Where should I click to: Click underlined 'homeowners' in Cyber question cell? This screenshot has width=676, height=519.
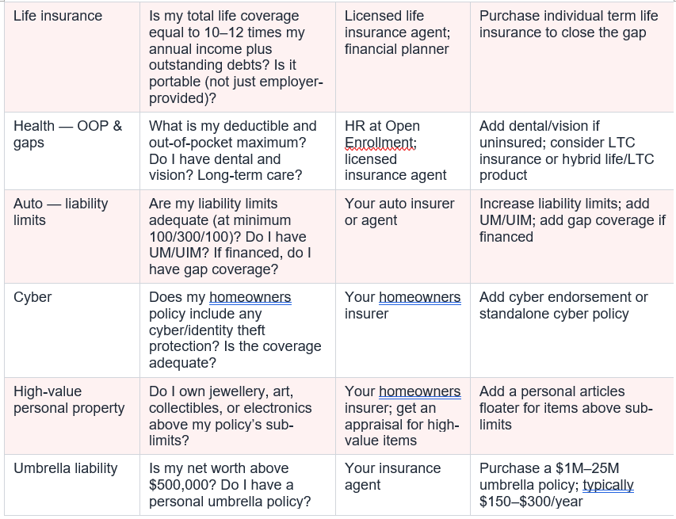pos(250,297)
